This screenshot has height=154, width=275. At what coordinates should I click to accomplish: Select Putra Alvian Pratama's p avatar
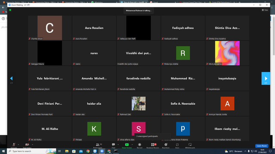tap(183, 129)
